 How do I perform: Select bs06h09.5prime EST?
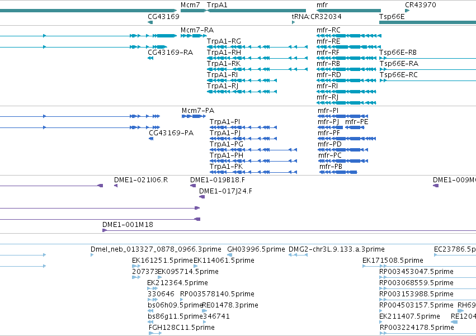click(150, 311)
